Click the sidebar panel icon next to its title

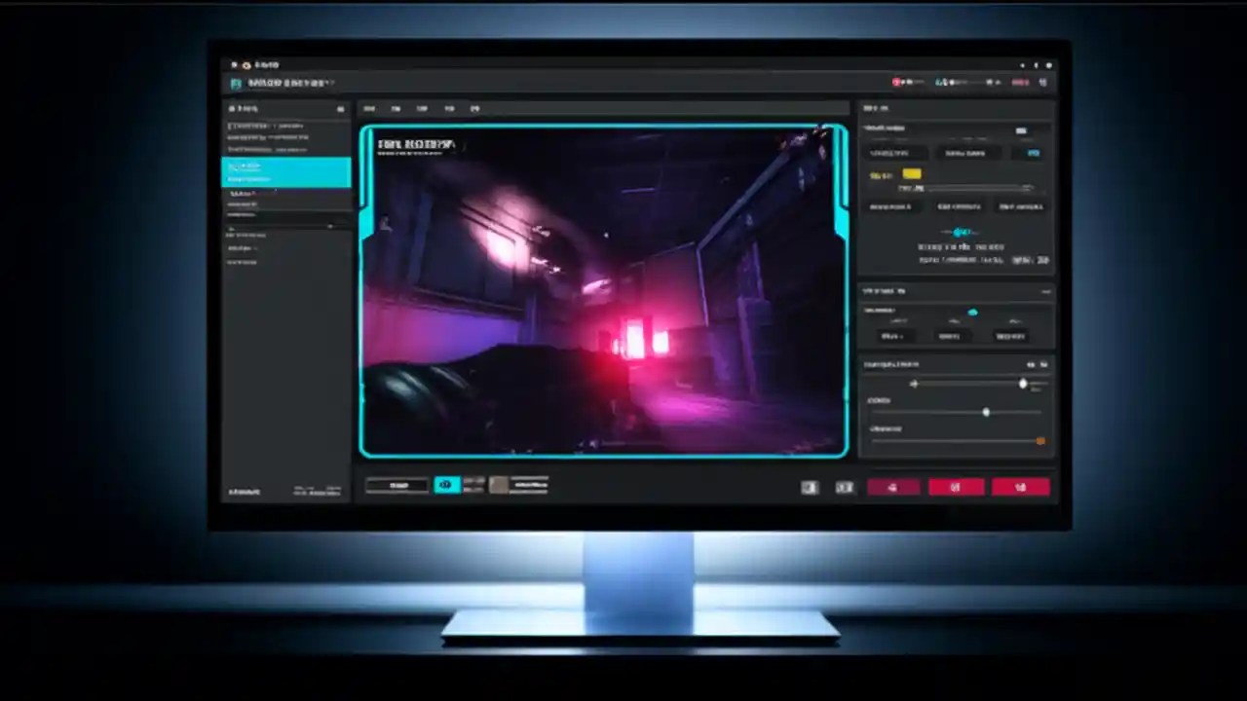click(340, 109)
